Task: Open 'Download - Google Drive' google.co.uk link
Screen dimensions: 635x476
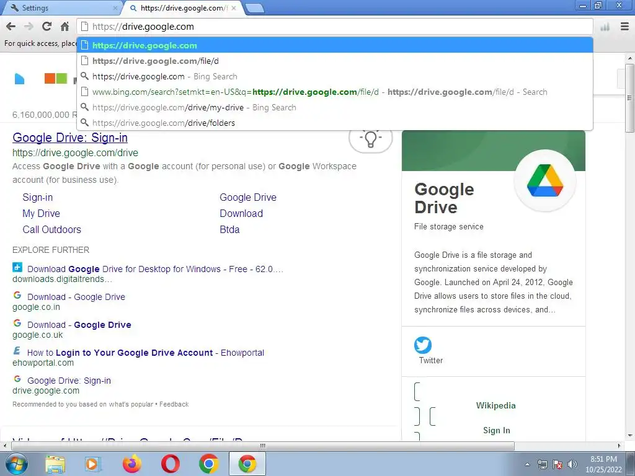Action: pyautogui.click(x=79, y=325)
